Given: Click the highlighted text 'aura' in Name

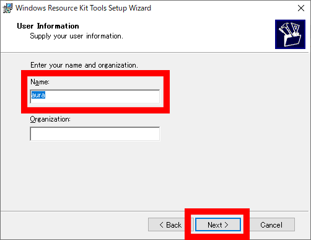Looking at the screenshot, I should [x=38, y=95].
